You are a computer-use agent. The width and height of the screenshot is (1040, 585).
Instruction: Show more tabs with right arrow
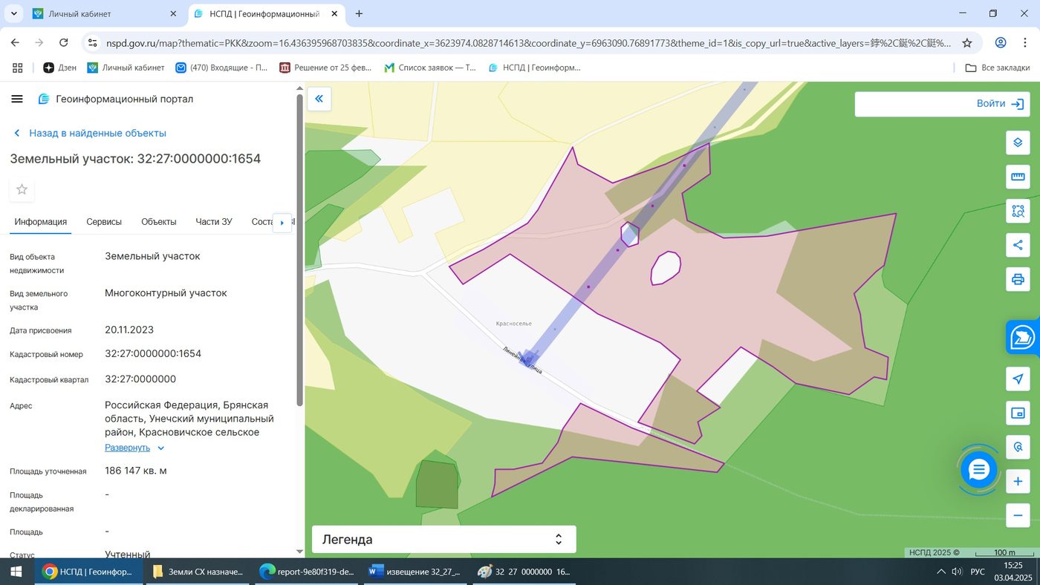(282, 222)
